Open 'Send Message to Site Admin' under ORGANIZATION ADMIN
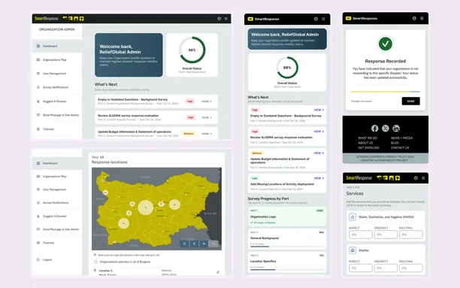Image resolution: width=460 pixels, height=288 pixels. pyautogui.click(x=57, y=115)
